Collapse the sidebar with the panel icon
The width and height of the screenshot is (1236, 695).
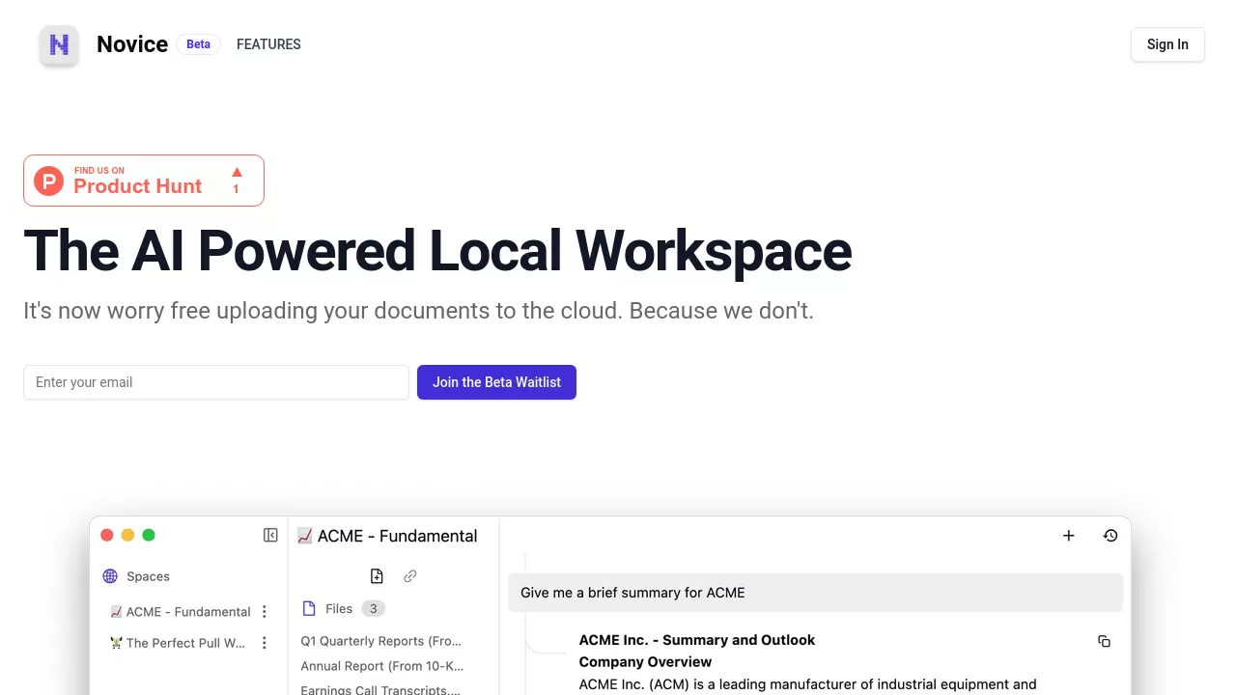(270, 535)
